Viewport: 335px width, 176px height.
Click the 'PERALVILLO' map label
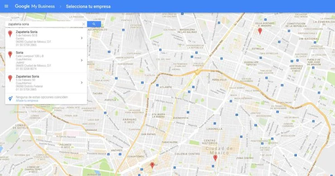click(x=219, y=80)
